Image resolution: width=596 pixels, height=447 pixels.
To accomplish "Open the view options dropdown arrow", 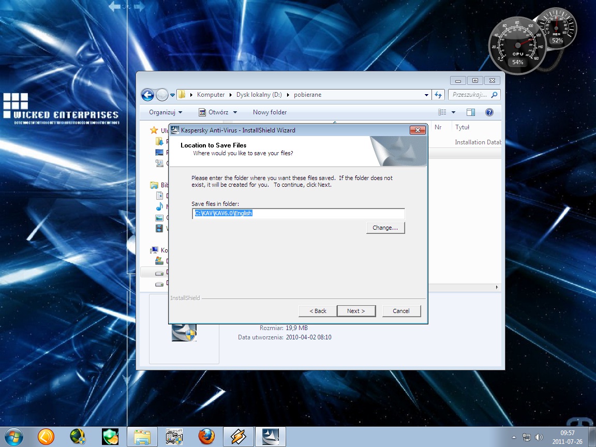I will coord(453,112).
